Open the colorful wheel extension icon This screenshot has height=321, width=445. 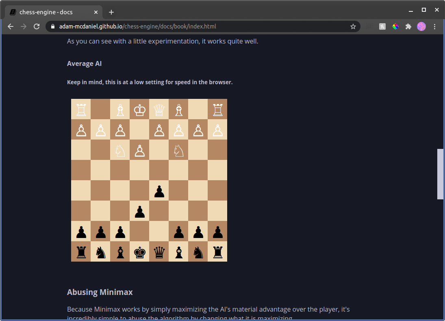(x=395, y=26)
